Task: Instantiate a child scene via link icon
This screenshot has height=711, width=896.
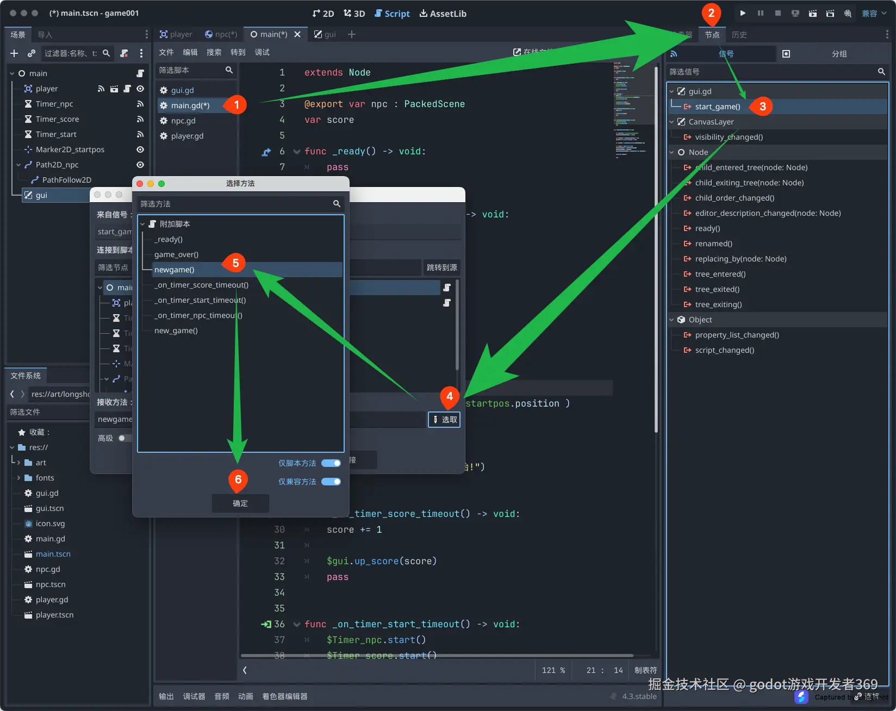Action: tap(32, 53)
